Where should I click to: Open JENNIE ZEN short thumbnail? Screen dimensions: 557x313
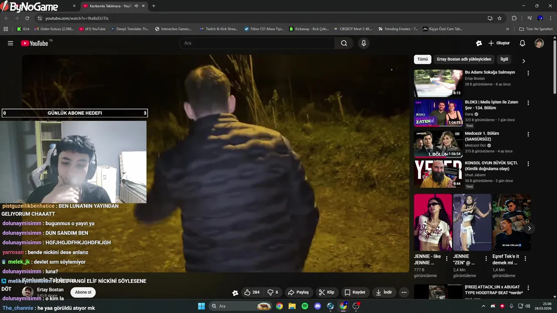coord(472,222)
